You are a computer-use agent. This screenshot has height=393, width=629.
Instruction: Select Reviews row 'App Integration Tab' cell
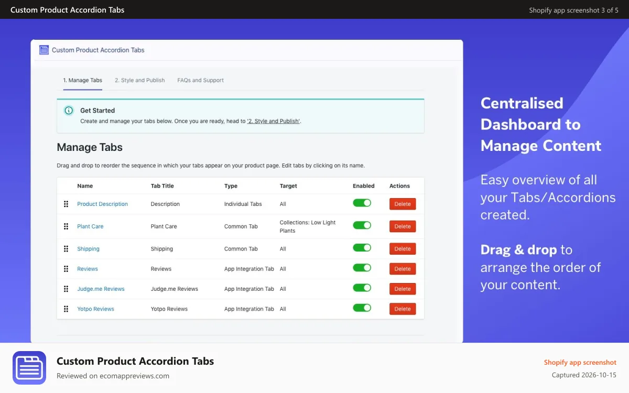pyautogui.click(x=249, y=269)
